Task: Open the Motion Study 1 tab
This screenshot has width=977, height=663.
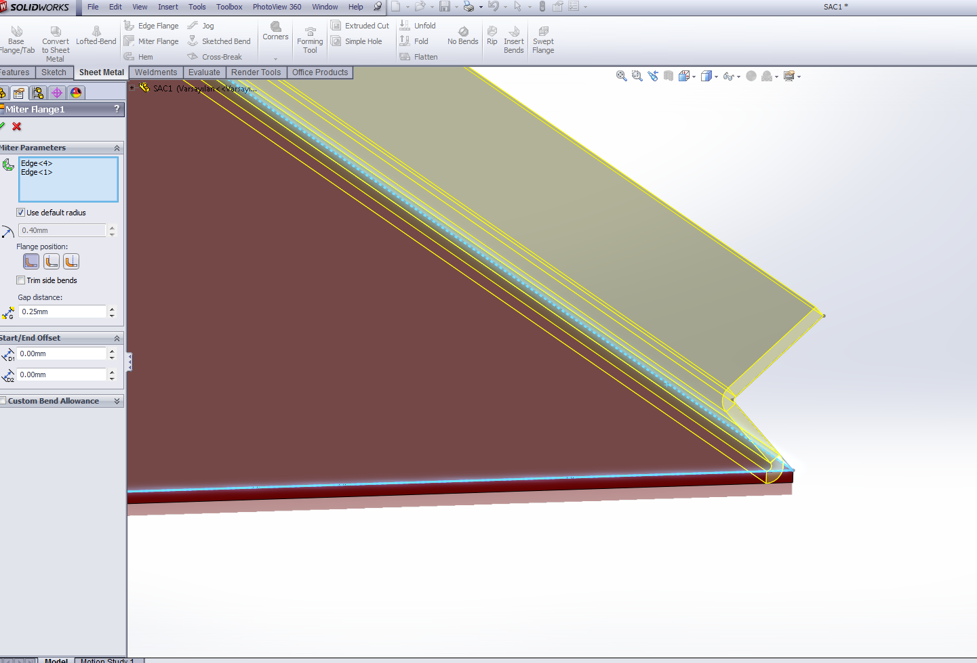Action: (x=108, y=660)
